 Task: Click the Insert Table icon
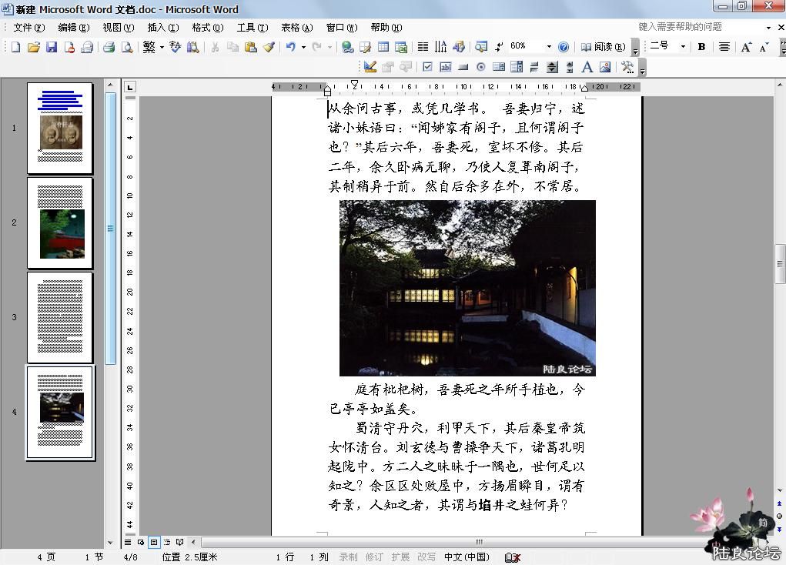[x=383, y=47]
